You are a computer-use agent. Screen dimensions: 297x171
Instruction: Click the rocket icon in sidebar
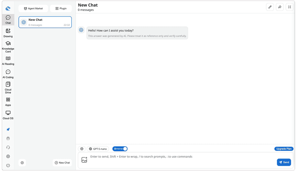[8, 129]
